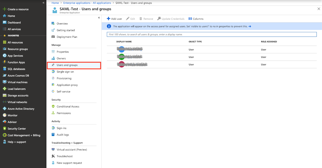The height and width of the screenshot is (168, 322).
Task: Open the Advisor icon in sidebar
Action: pos(5,122)
